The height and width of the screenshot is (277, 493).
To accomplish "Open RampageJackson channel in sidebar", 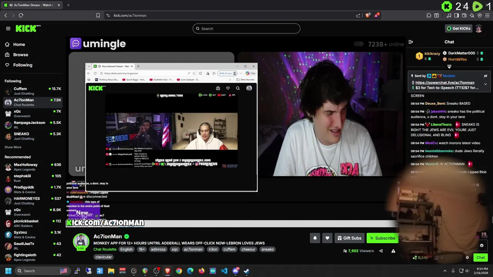I will click(x=33, y=125).
